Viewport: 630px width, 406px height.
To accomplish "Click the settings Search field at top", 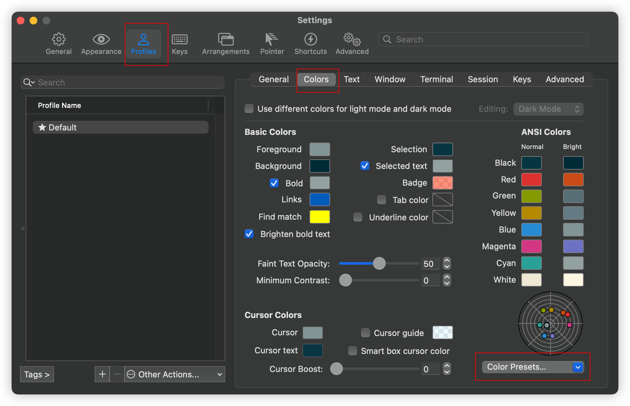I will pyautogui.click(x=483, y=39).
